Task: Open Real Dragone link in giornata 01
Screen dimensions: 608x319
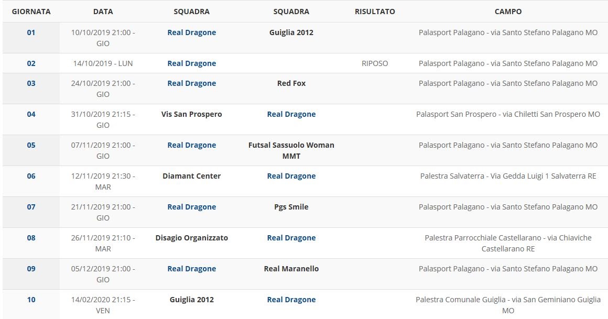Action: pos(191,32)
